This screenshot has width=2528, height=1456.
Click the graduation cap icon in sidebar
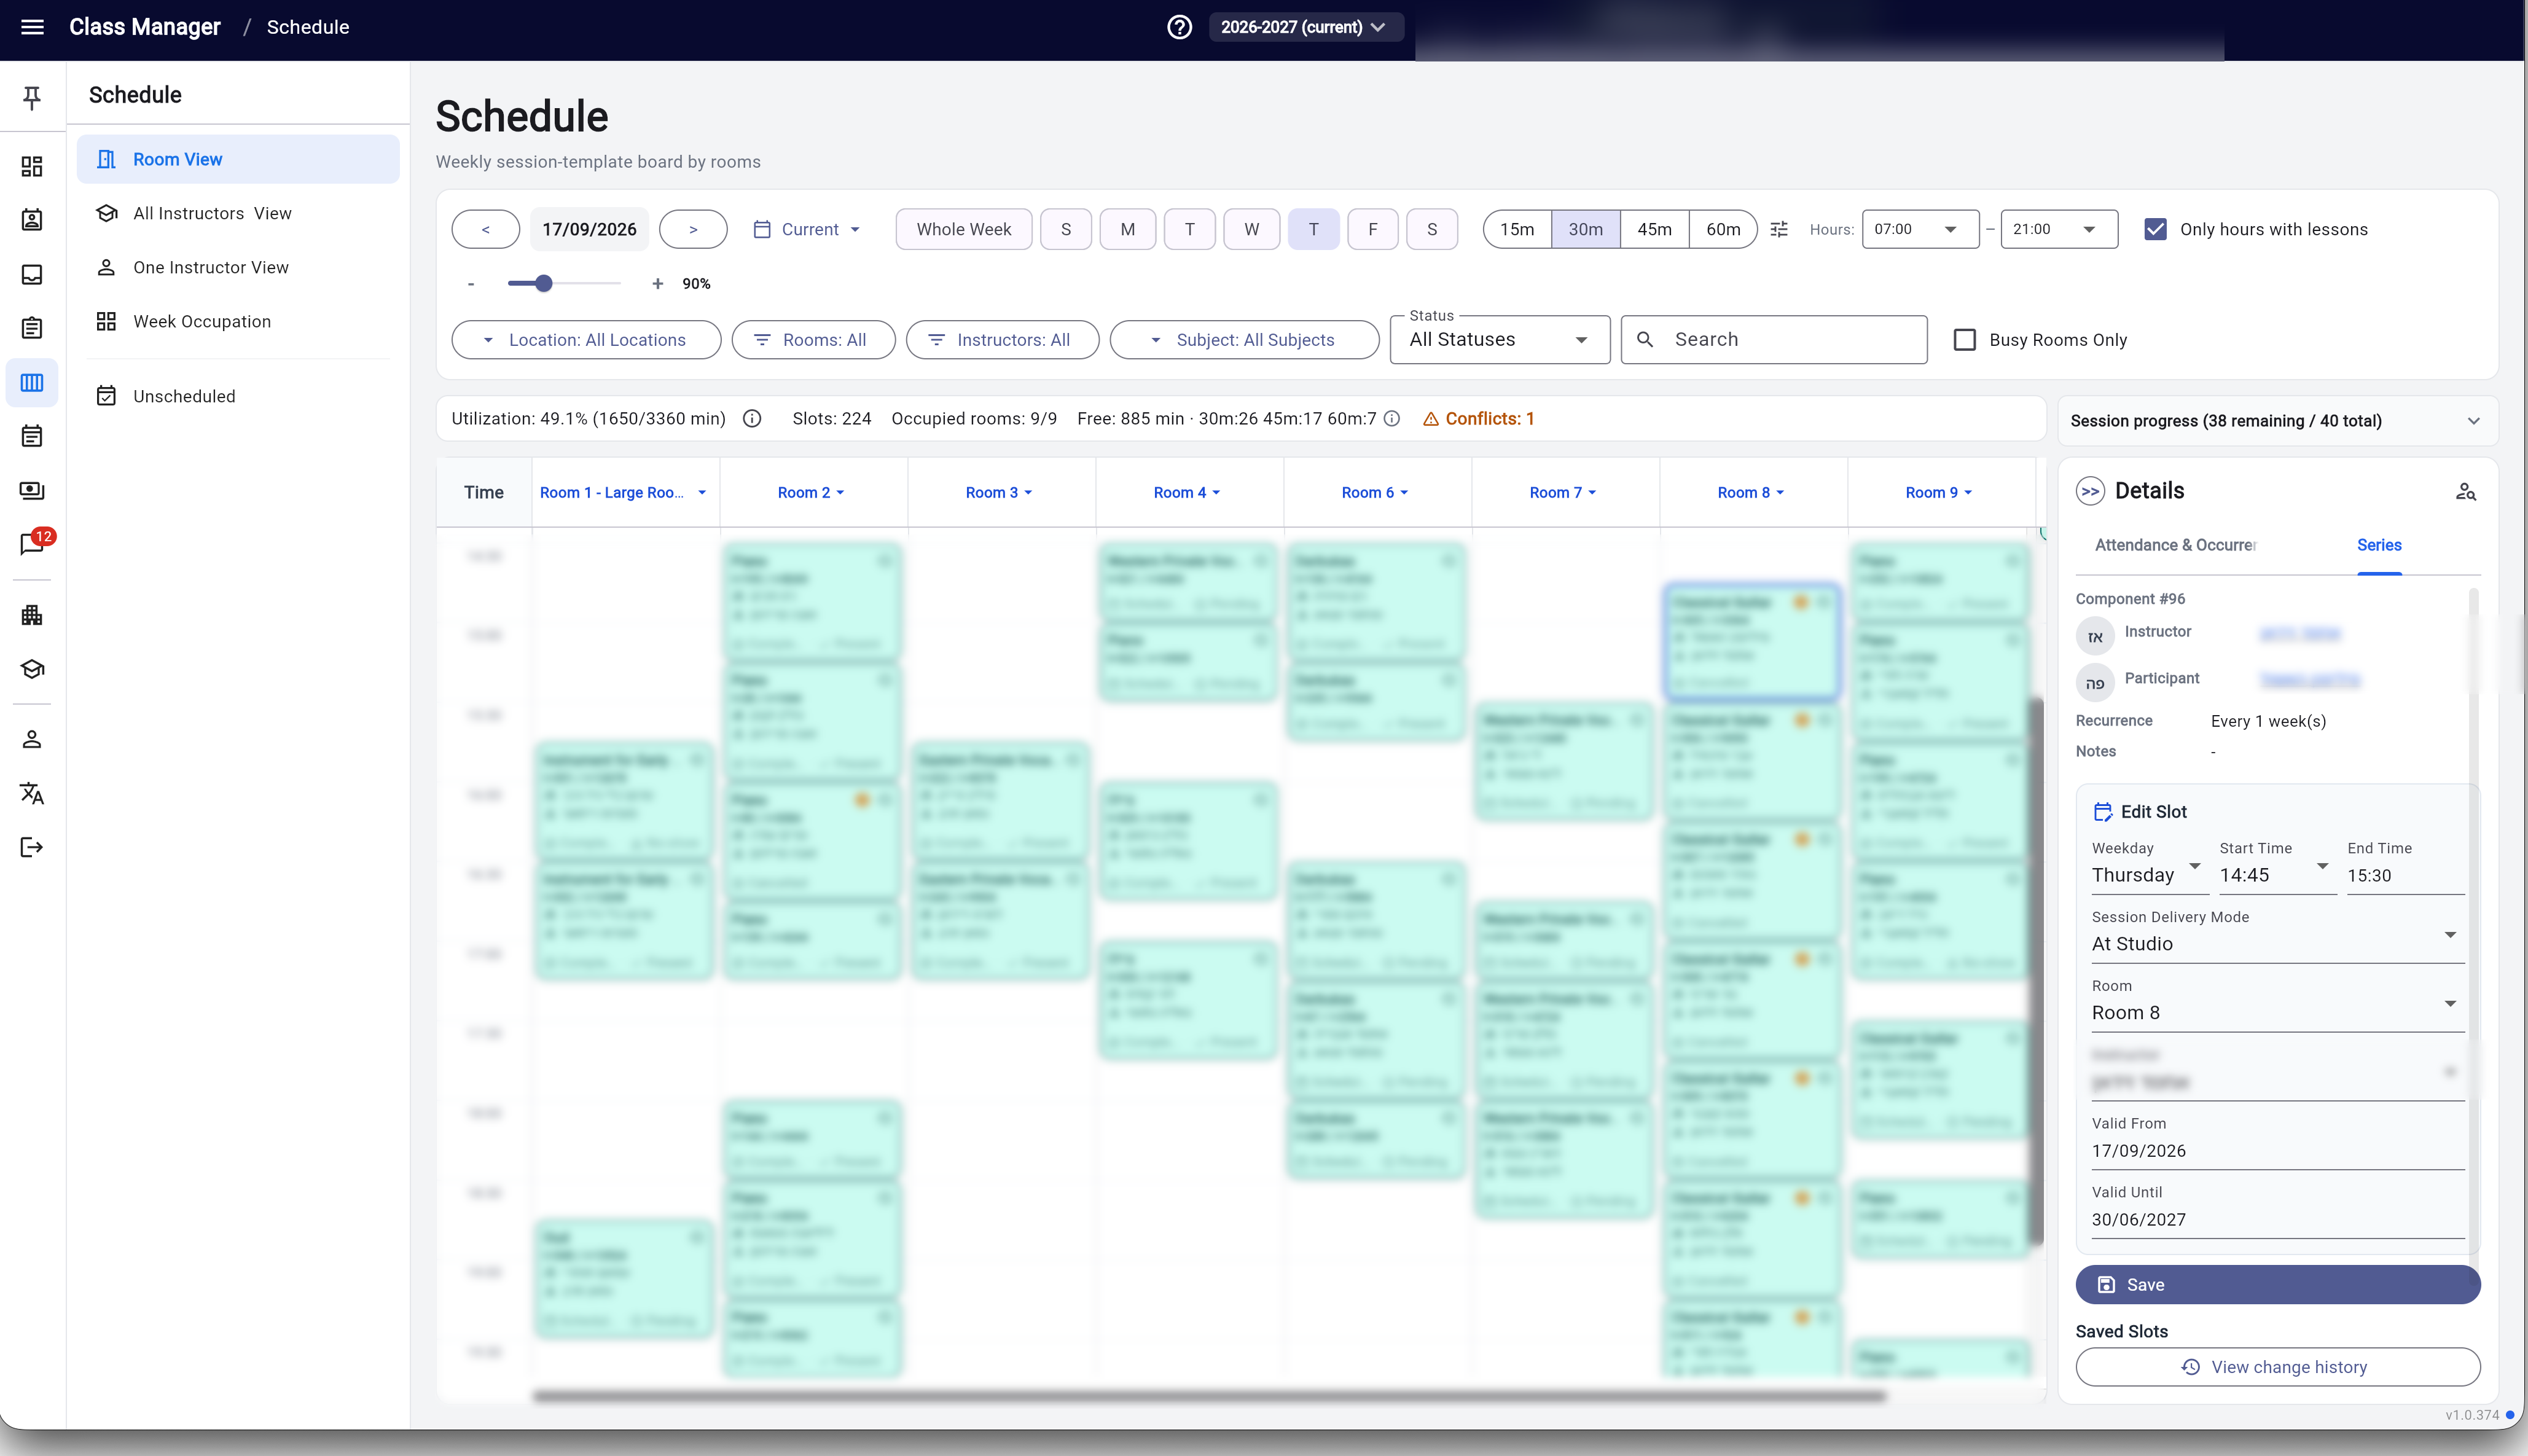pos(32,669)
